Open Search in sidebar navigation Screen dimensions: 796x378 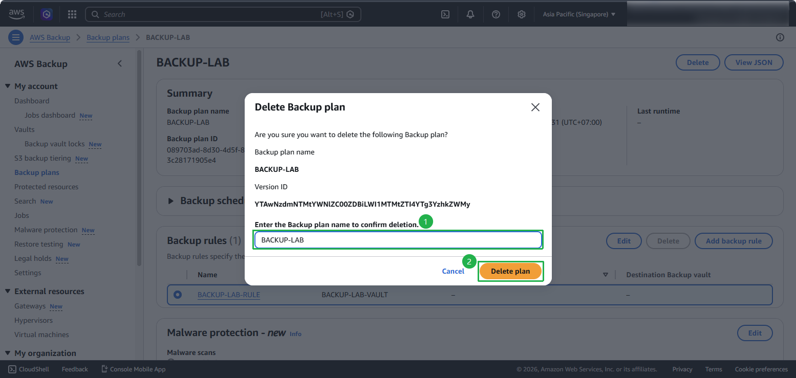(25, 202)
